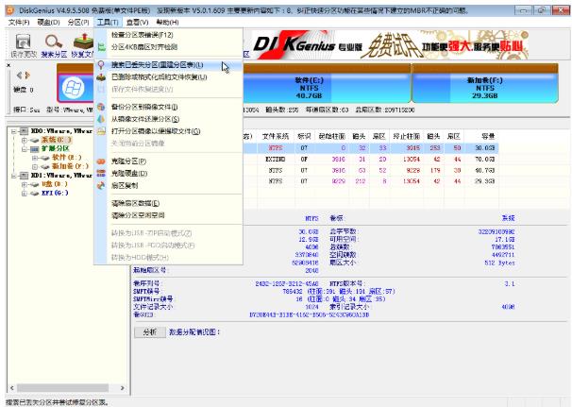The image size is (572, 407).
Task: Expand the U盘 tree node
Action: pyautogui.click(x=25, y=184)
